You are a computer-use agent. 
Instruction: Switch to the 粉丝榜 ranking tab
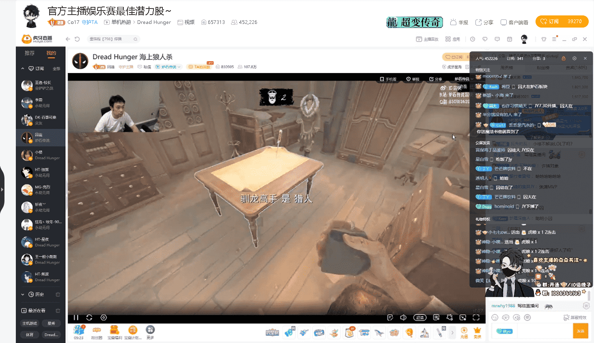pos(542,68)
